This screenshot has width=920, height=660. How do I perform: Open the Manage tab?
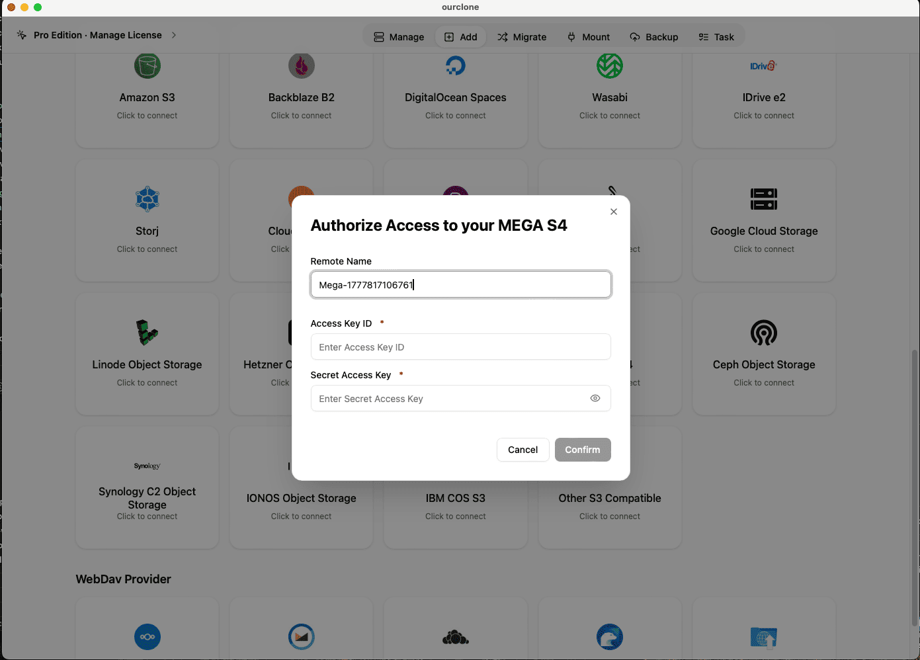(x=399, y=37)
